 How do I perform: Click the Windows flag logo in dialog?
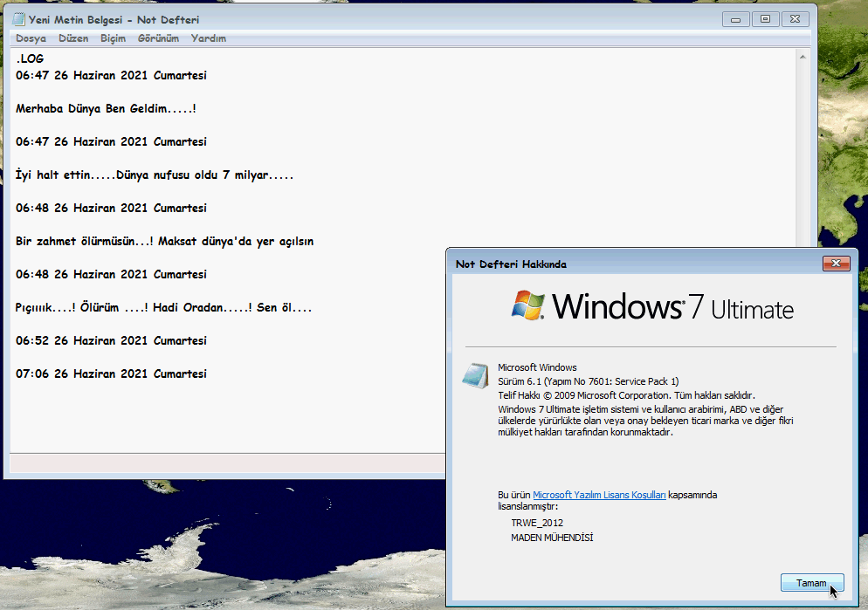(x=527, y=305)
